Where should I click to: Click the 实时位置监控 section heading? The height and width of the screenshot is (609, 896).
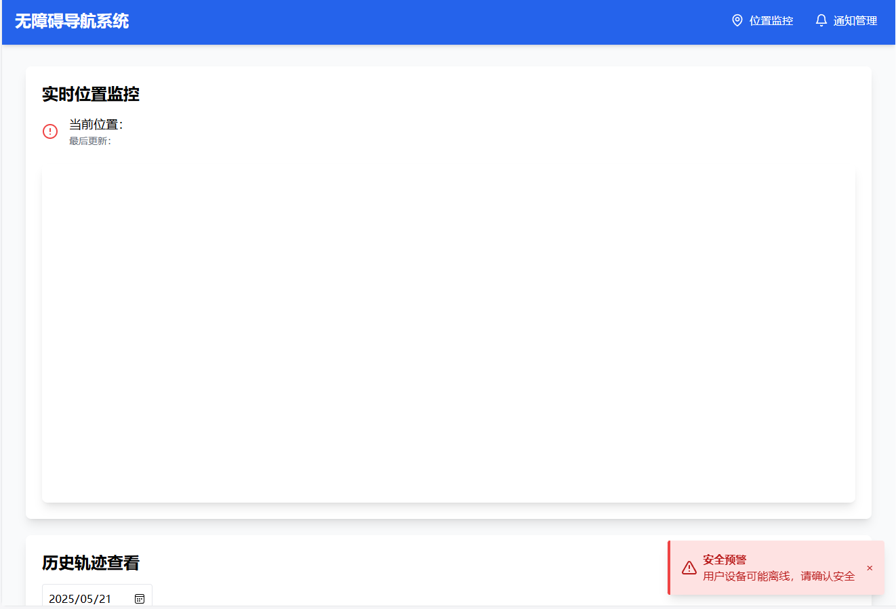point(91,94)
